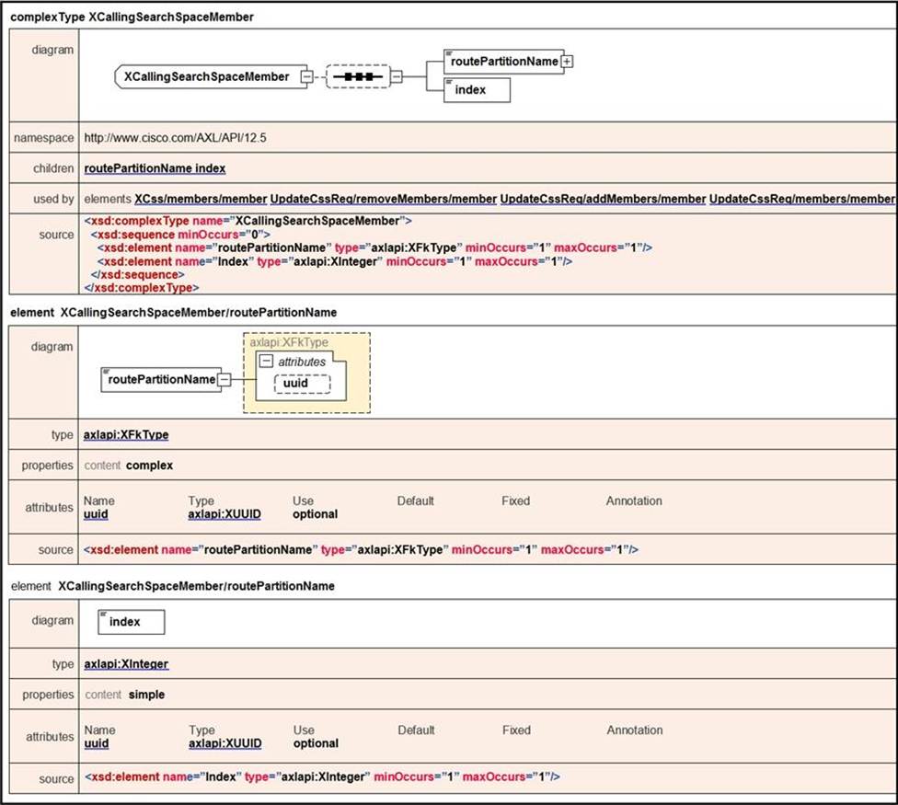898x805 pixels.
Task: Click uuid attribute name in index element section
Action: point(96,743)
